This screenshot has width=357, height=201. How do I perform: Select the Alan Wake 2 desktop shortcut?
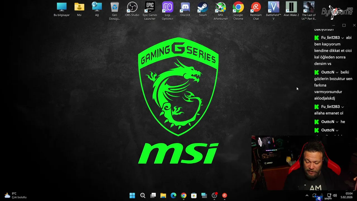[291, 9]
